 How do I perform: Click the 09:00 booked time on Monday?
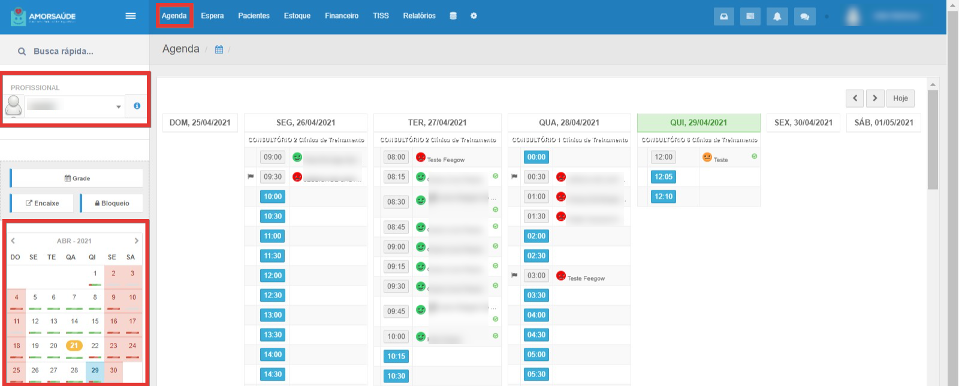coord(273,157)
